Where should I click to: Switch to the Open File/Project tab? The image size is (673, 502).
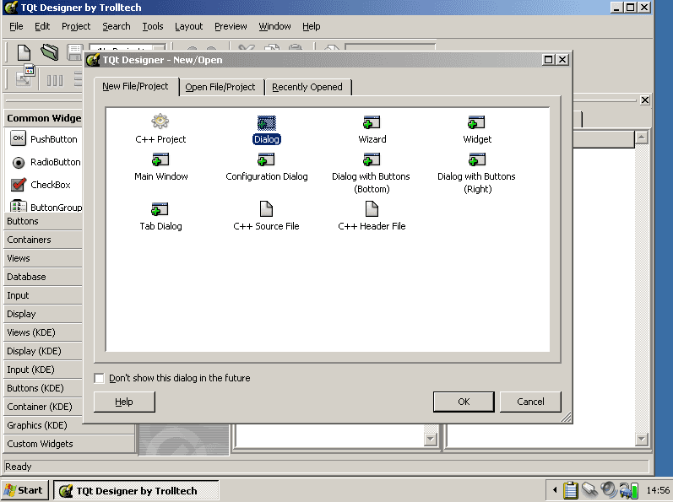click(220, 87)
